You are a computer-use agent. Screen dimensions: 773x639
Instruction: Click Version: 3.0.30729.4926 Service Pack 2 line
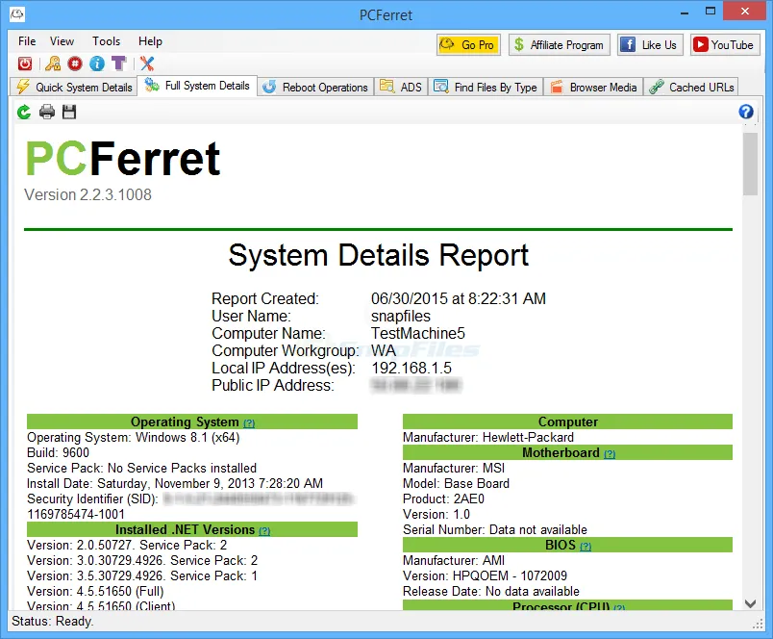pos(142,561)
